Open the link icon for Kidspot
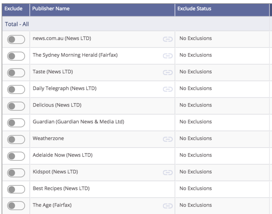 click(168, 173)
